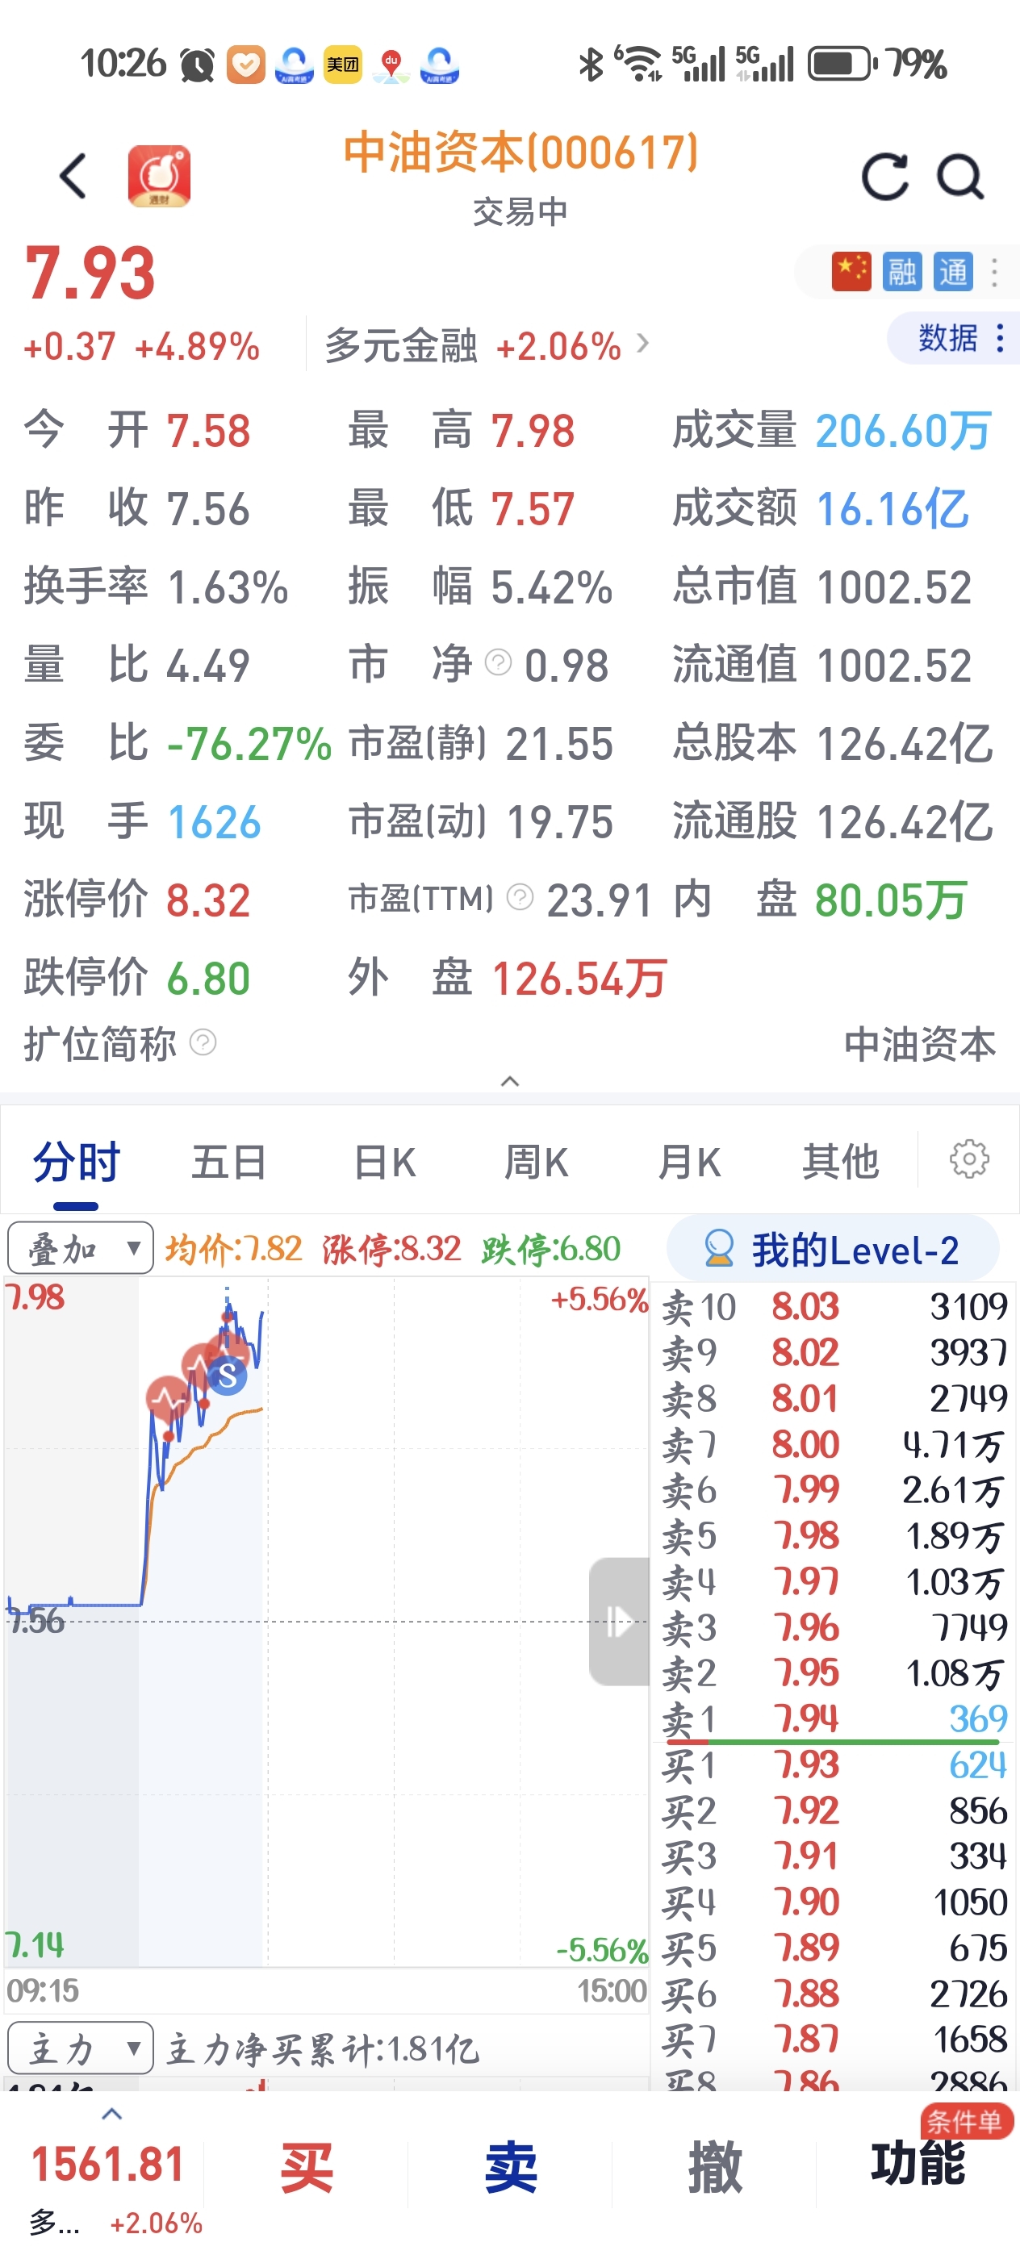Open the 多元金融 sector link
1020x2259 pixels.
tap(486, 345)
